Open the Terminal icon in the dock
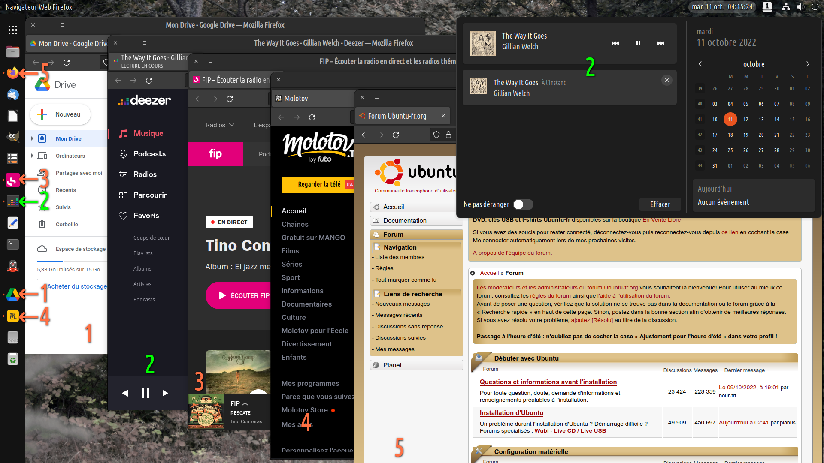The width and height of the screenshot is (824, 463). pos(13,244)
